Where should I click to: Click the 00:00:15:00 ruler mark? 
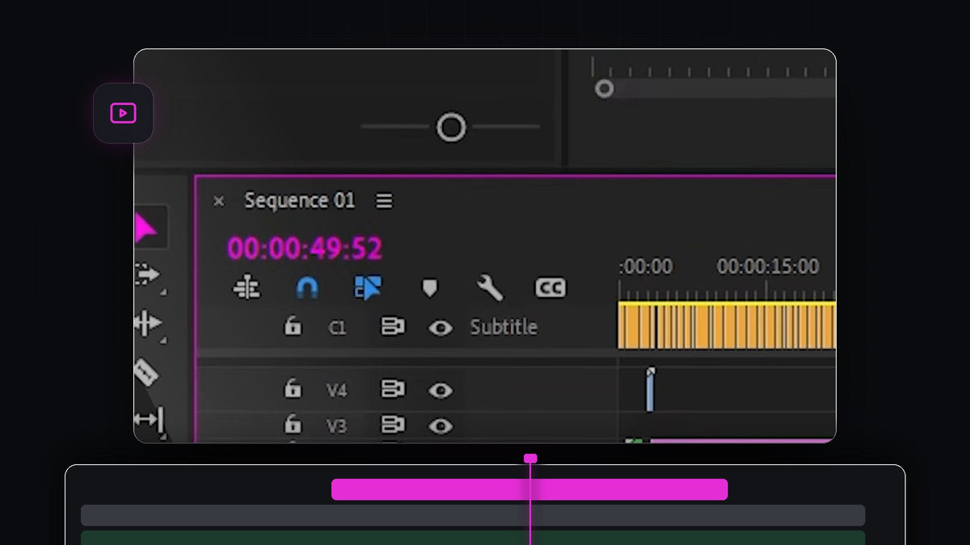[768, 266]
